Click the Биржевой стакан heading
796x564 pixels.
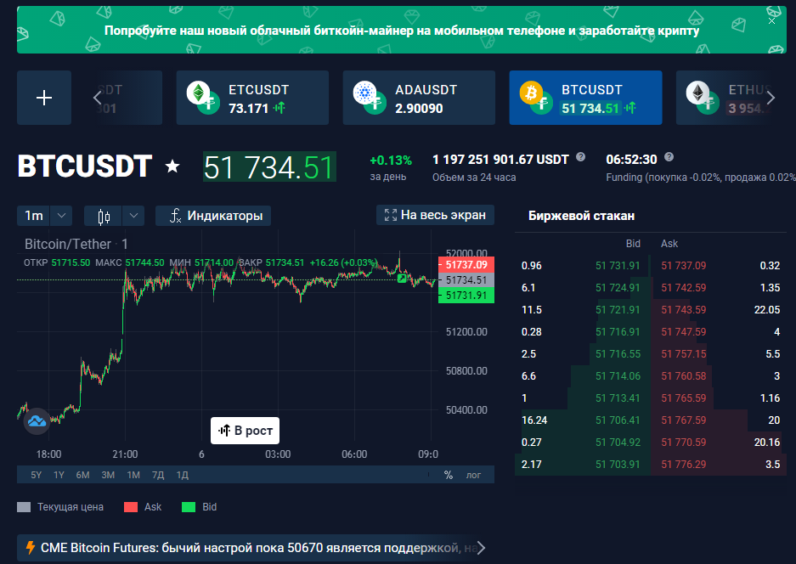(581, 216)
